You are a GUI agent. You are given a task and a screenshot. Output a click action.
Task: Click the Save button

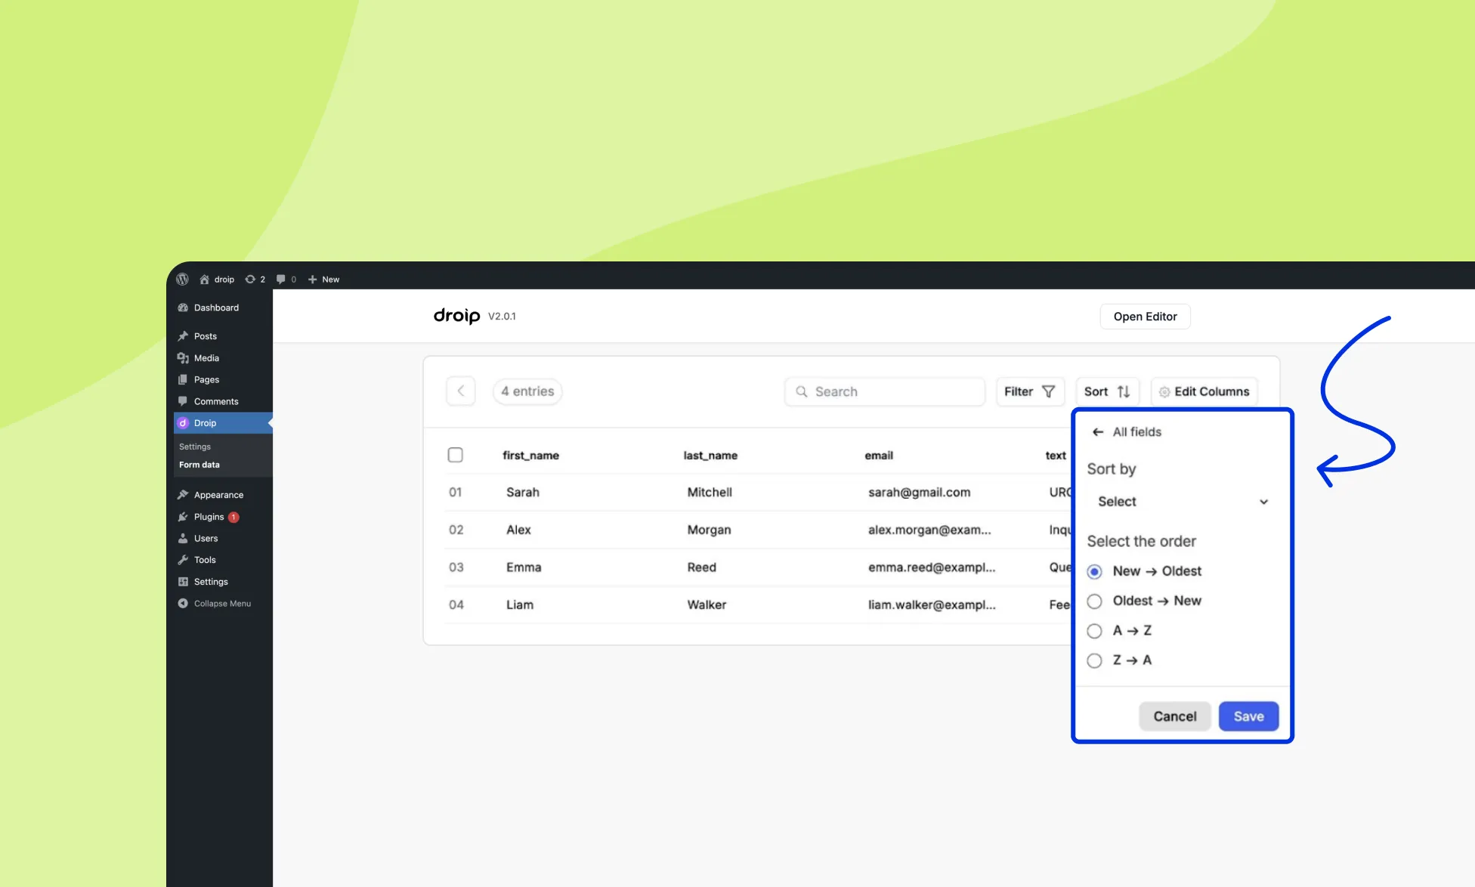[1248, 716]
